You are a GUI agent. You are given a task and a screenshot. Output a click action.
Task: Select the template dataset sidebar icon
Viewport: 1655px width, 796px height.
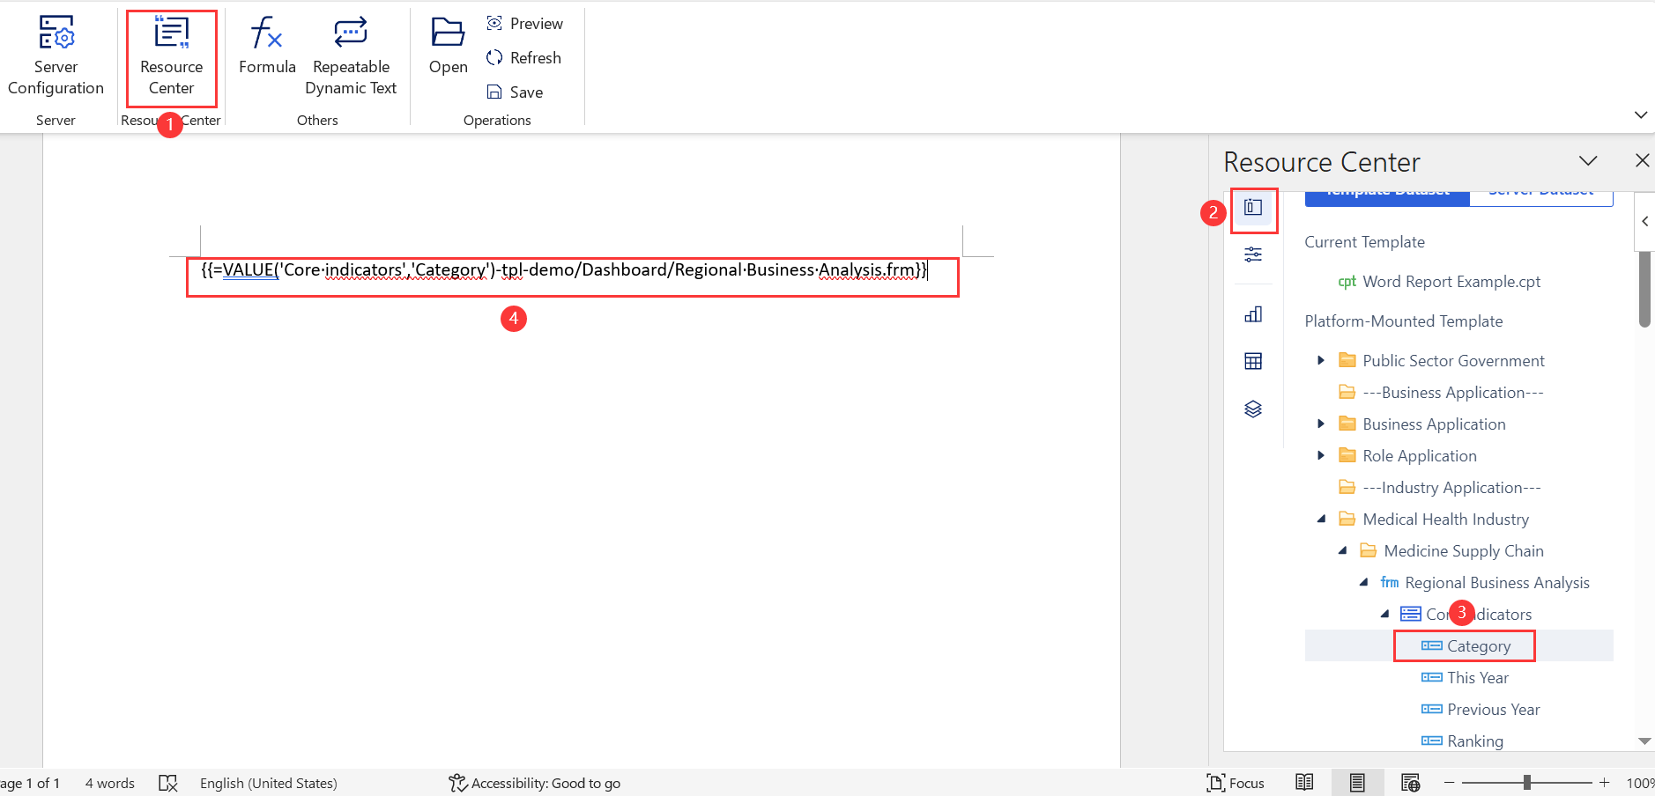(1253, 208)
